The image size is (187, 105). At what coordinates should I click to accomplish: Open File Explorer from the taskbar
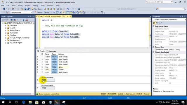[30, 102]
